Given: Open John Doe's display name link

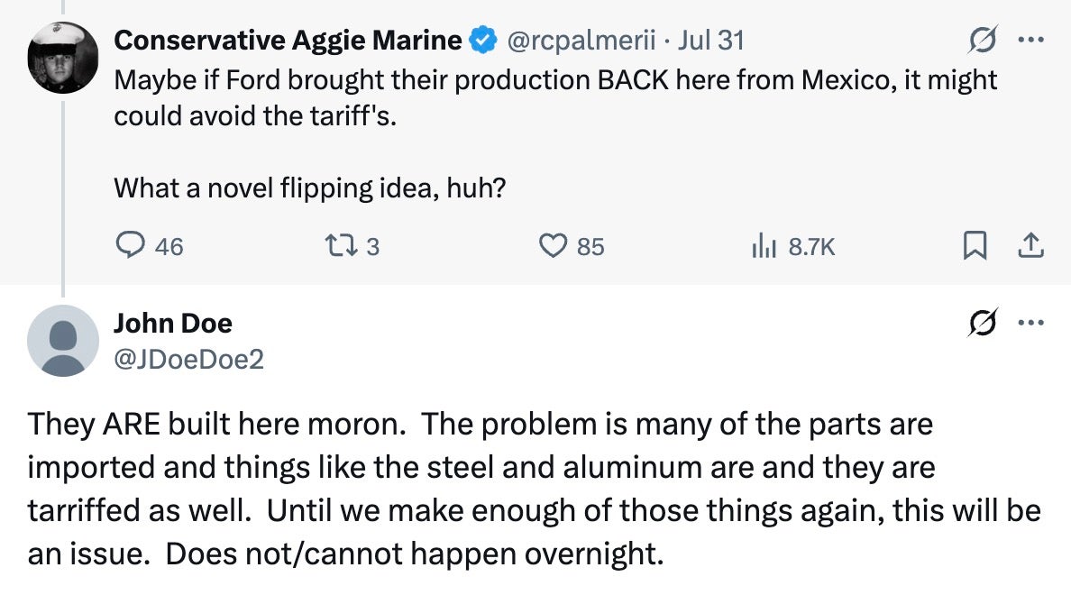Looking at the screenshot, I should pos(172,323).
